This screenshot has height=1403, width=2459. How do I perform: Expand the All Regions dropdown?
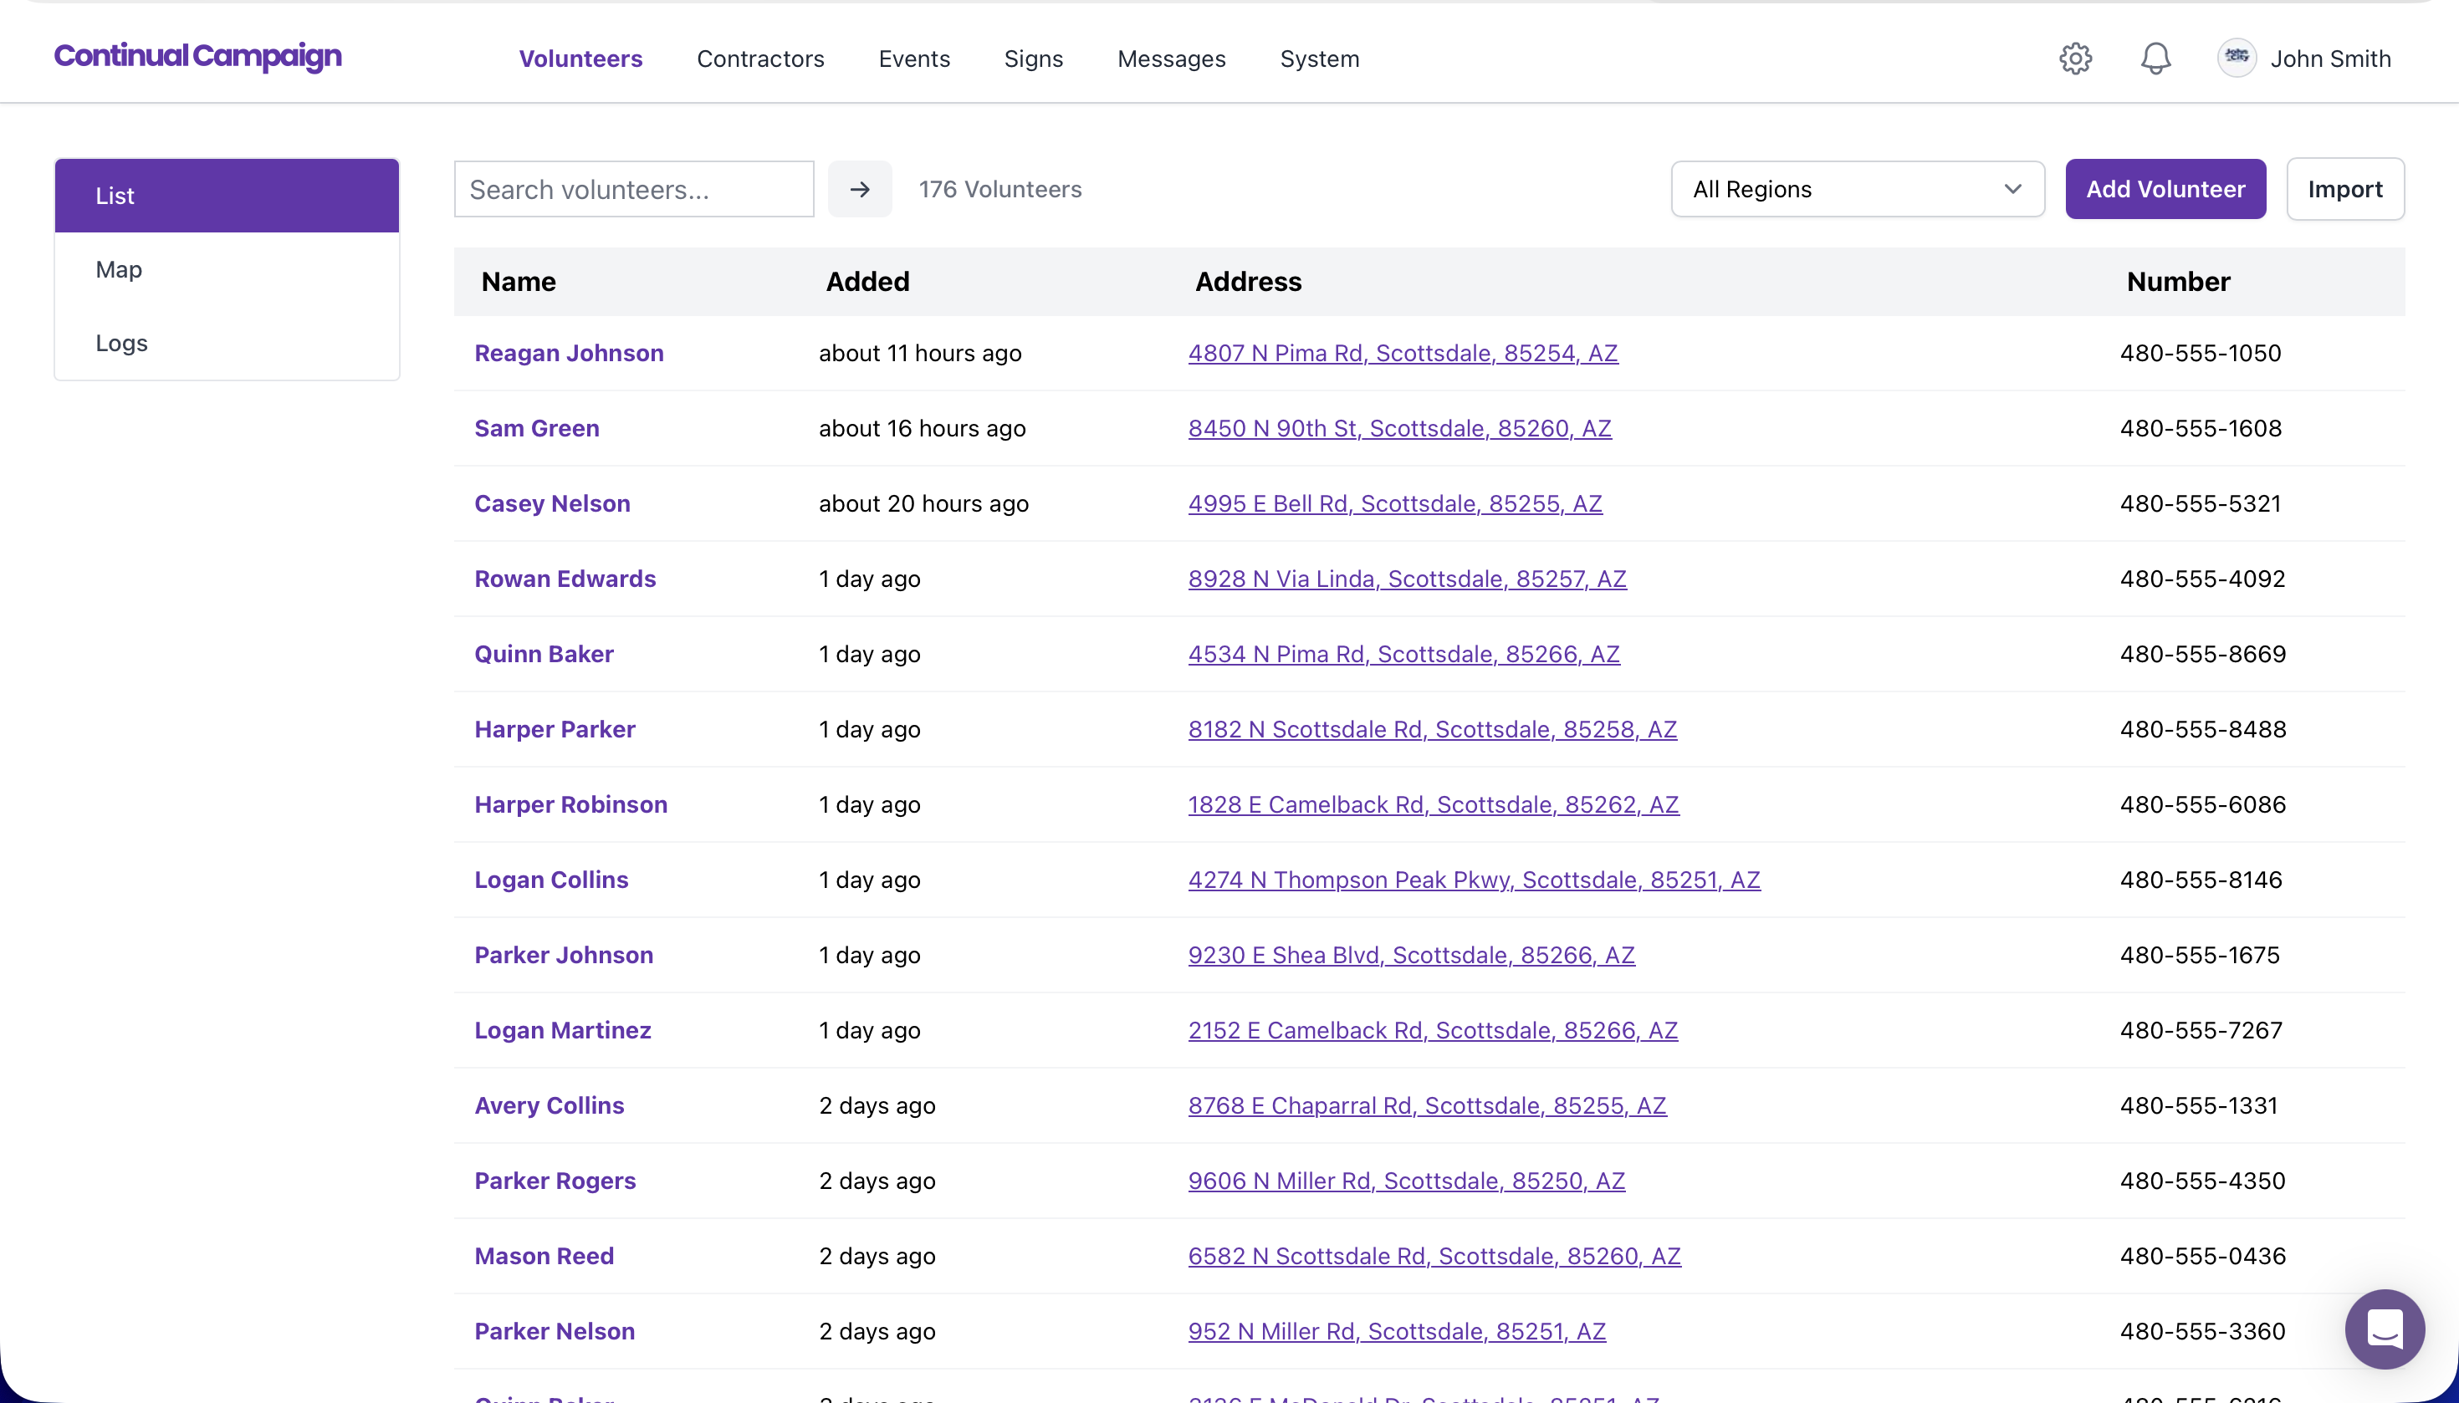1857,190
